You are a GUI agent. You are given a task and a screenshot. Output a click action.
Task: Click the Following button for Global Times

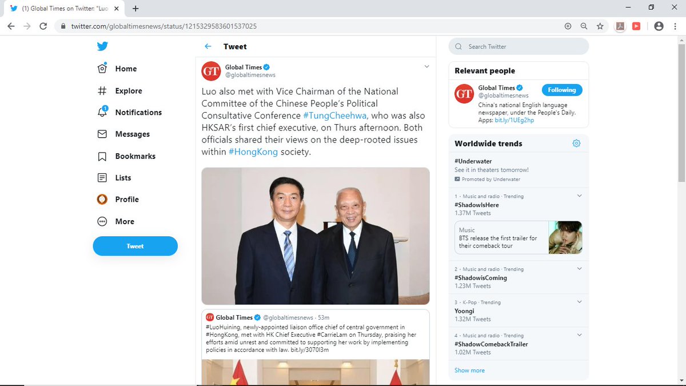pos(562,90)
